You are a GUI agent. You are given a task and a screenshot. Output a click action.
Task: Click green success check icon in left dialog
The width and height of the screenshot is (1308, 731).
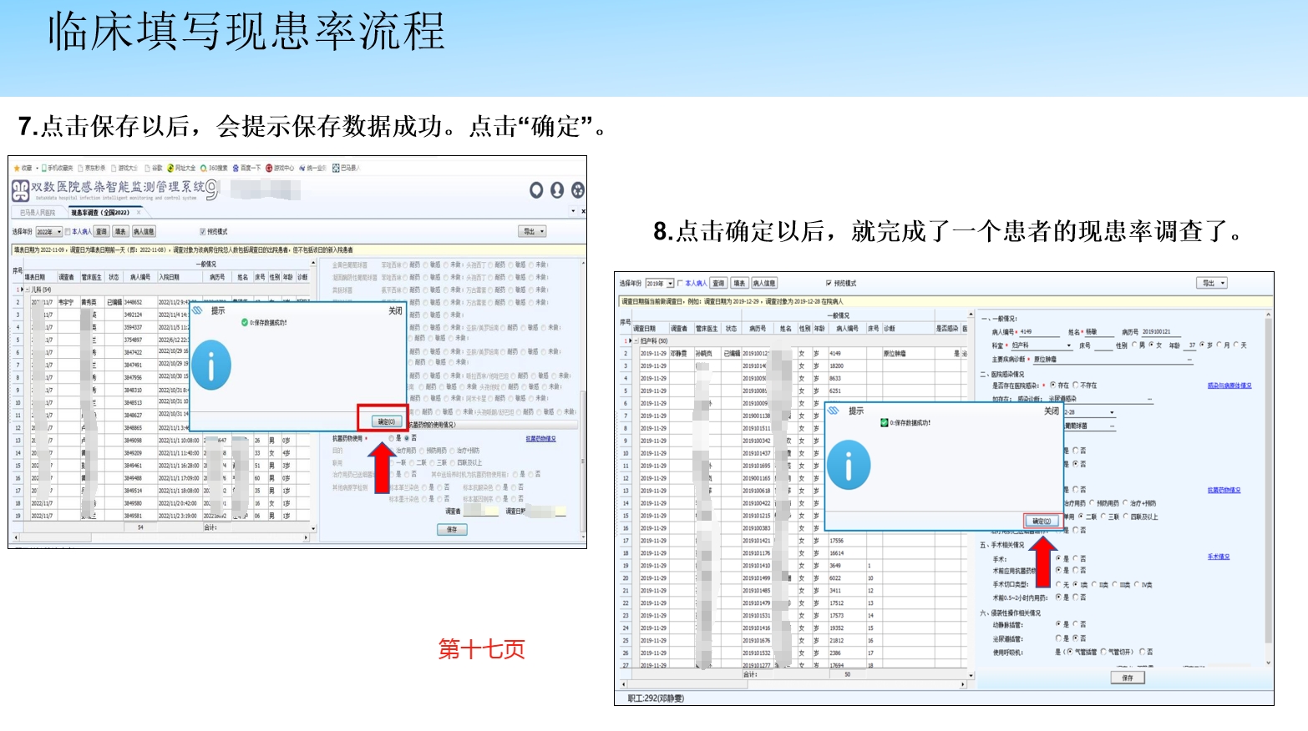pos(245,322)
